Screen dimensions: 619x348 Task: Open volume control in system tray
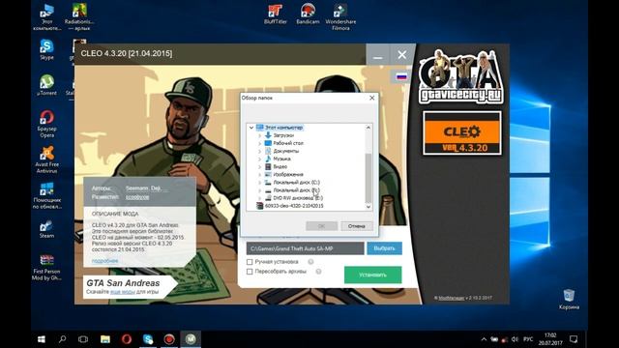click(x=515, y=339)
